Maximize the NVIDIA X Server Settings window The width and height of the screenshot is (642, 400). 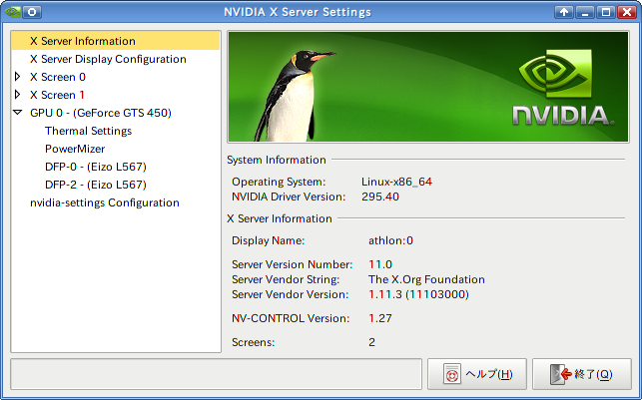606,12
